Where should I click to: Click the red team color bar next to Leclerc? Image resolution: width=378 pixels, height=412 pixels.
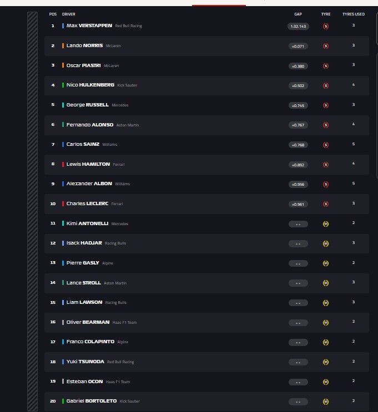63,204
